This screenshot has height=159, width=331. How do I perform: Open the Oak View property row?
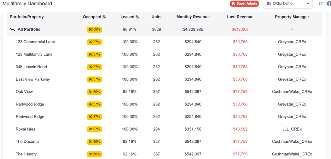(24, 92)
